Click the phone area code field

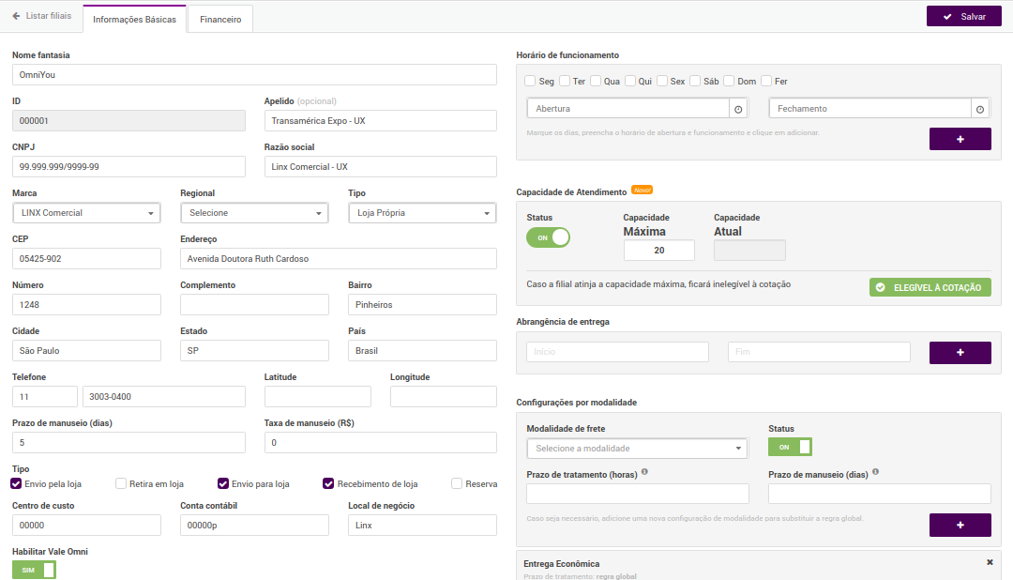click(x=45, y=396)
